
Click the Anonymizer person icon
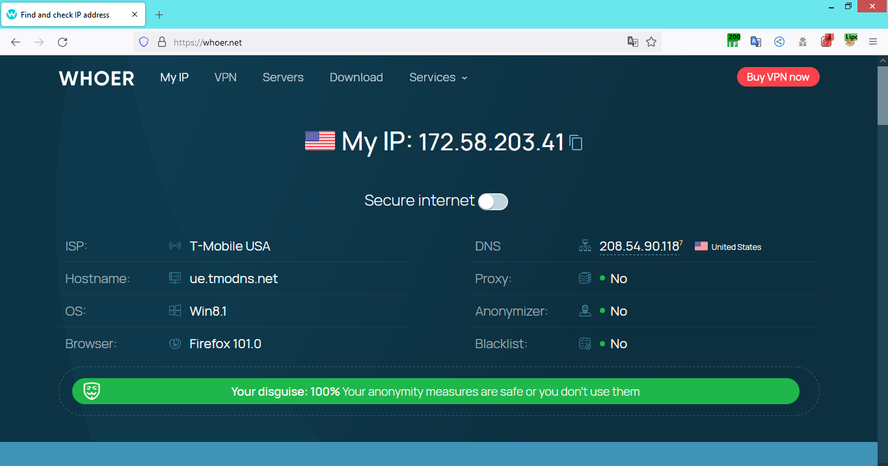pos(585,311)
